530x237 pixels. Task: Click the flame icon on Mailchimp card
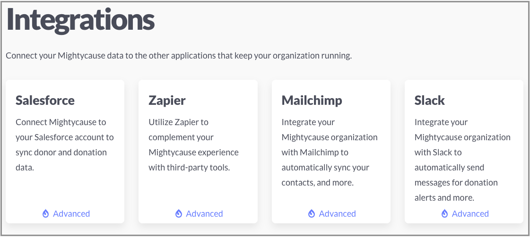point(312,213)
